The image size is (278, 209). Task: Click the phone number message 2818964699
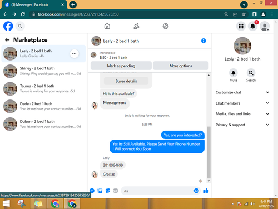[113, 165]
